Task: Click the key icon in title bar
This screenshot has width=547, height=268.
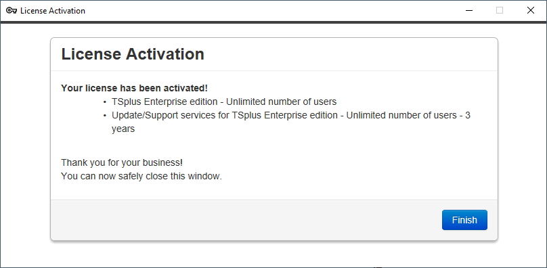Action: [x=12, y=10]
